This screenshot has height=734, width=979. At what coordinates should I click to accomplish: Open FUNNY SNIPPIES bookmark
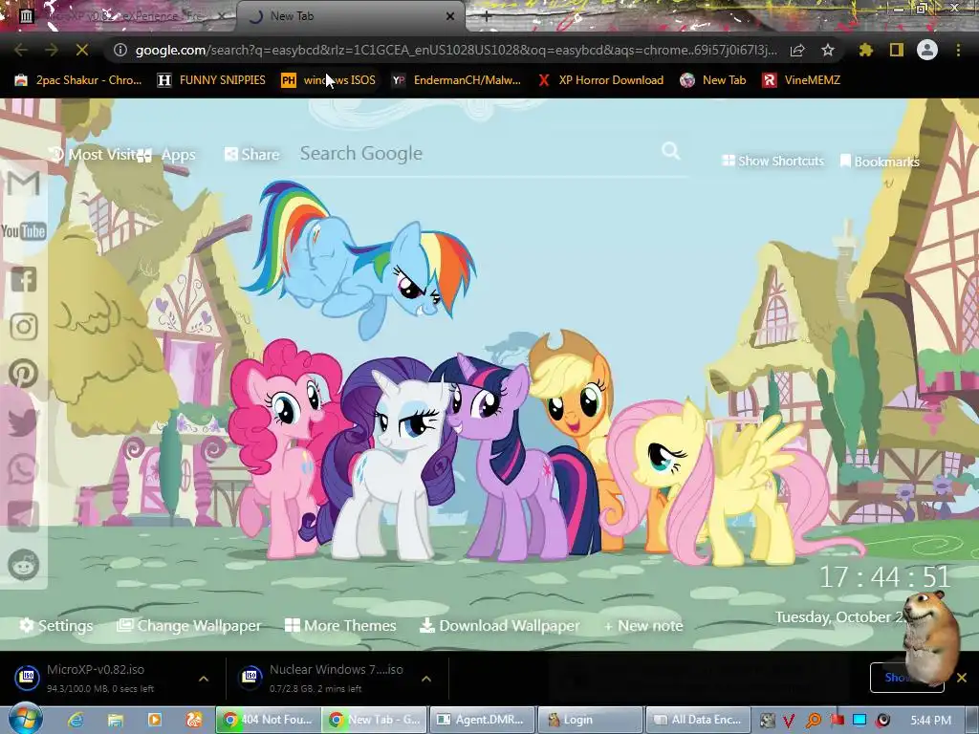(211, 80)
